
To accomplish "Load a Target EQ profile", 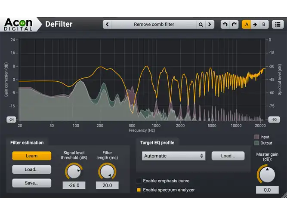I will (x=228, y=156).
